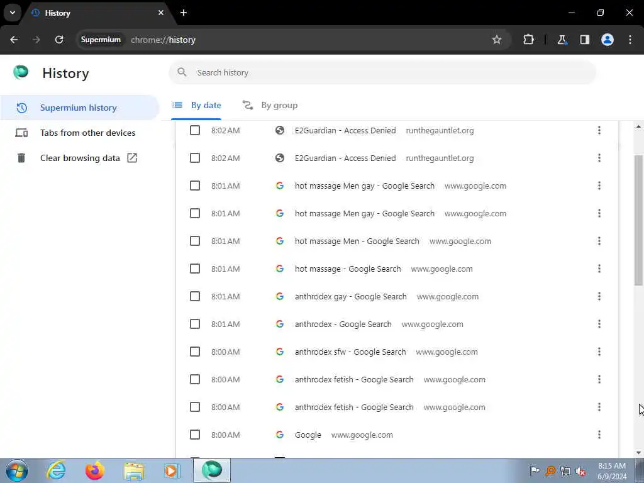644x483 pixels.
Task: Toggle the browser side panel icon
Action: [584, 40]
